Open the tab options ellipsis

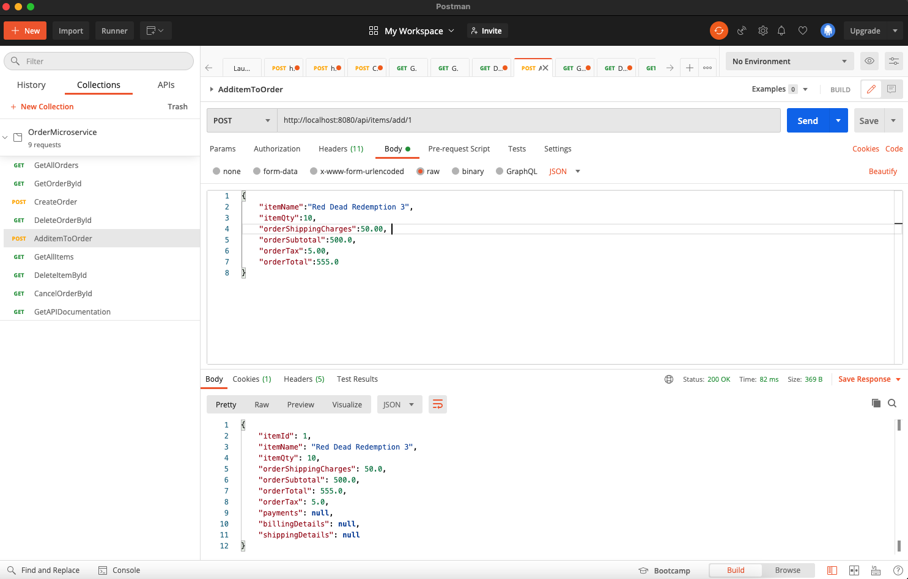click(x=707, y=68)
